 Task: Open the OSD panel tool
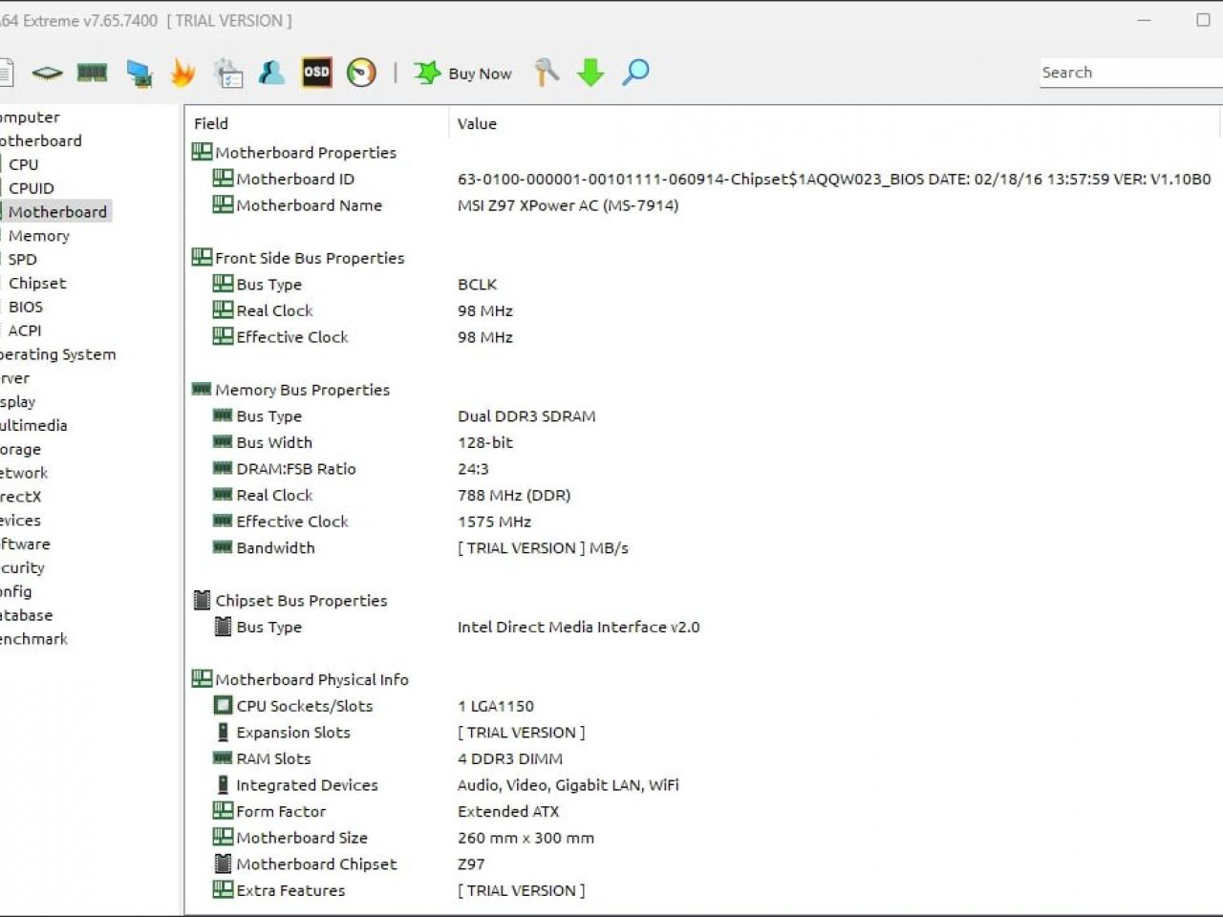point(316,73)
